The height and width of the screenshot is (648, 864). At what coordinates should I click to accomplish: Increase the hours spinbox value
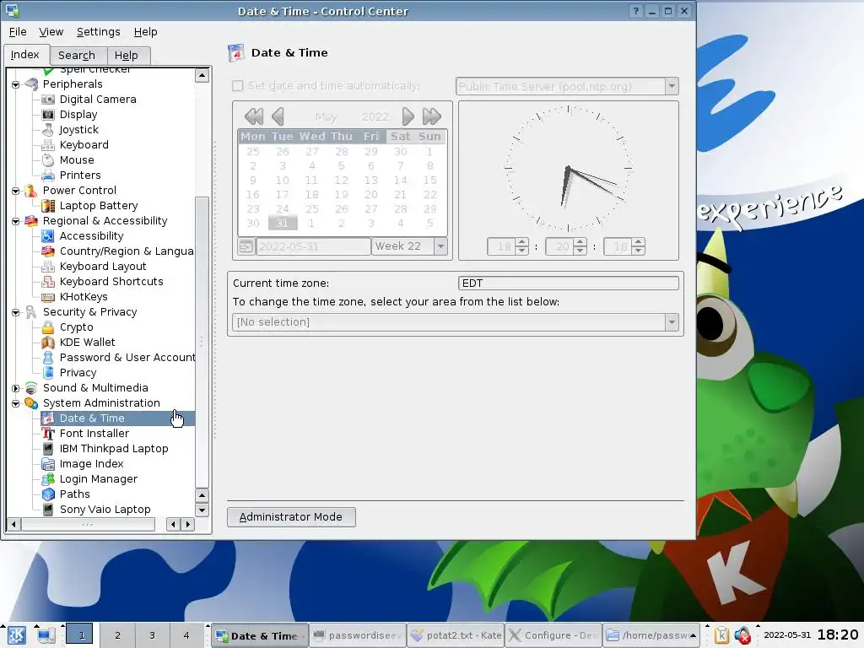click(x=521, y=242)
